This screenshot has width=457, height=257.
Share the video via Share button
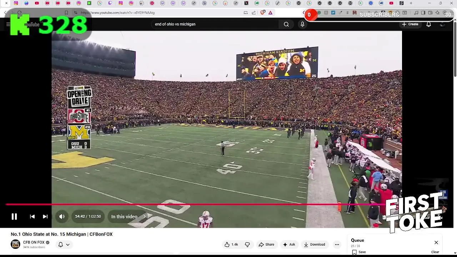266,245
